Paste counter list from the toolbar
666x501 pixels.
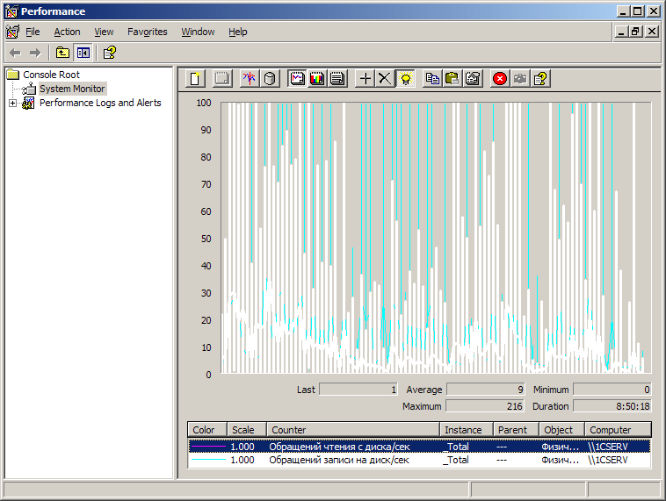(x=452, y=79)
